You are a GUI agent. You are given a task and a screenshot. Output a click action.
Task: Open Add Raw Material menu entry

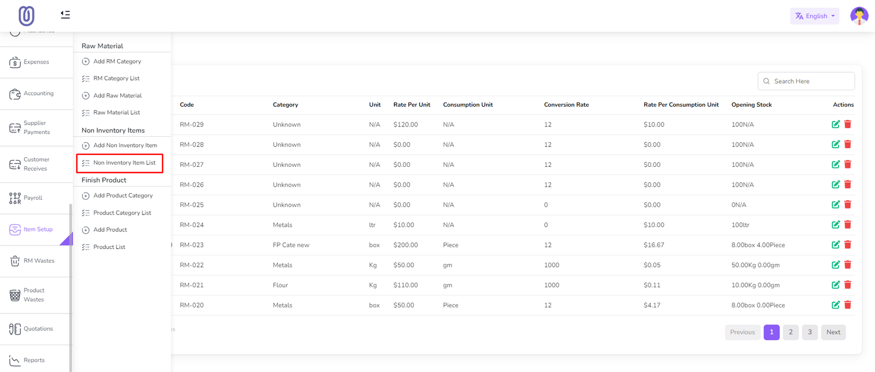pyautogui.click(x=117, y=96)
